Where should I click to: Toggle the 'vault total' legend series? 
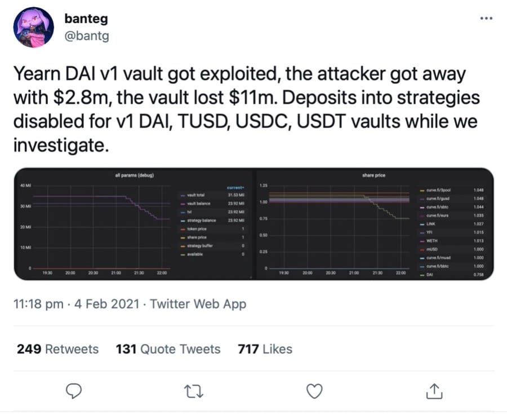(195, 195)
